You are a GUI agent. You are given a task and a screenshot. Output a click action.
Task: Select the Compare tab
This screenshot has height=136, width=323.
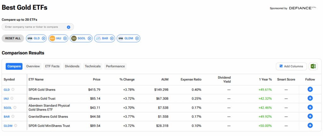click(14, 66)
